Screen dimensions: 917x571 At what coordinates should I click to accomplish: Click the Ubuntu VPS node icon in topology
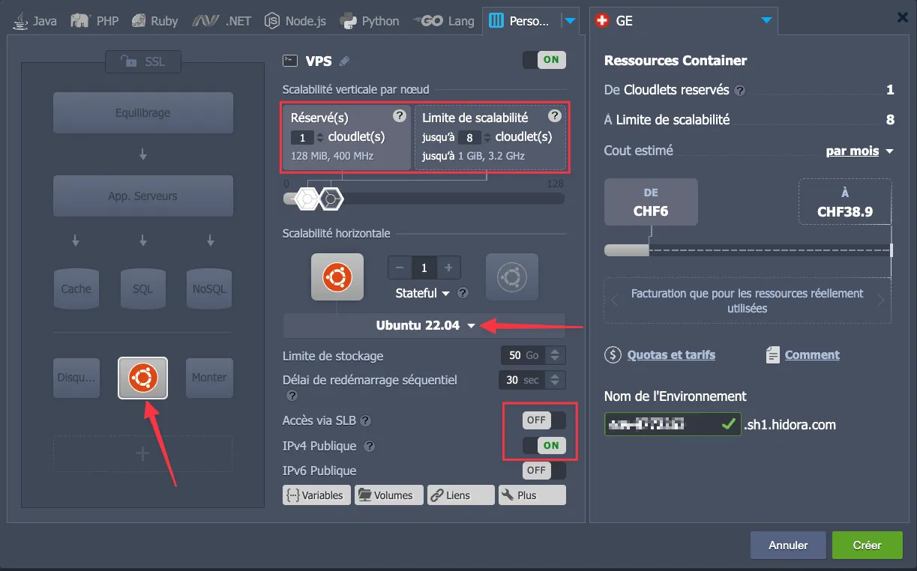coord(142,378)
